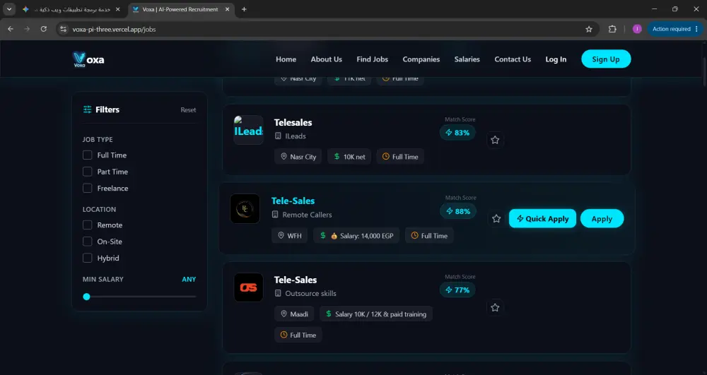
Task: Close the Voxa browser tab
Action: pyautogui.click(x=227, y=9)
